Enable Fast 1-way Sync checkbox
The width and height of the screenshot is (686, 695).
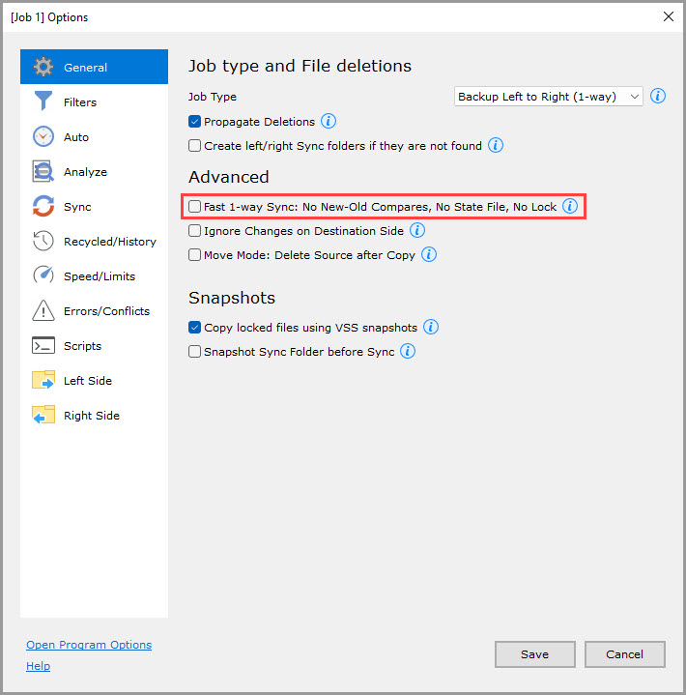195,207
